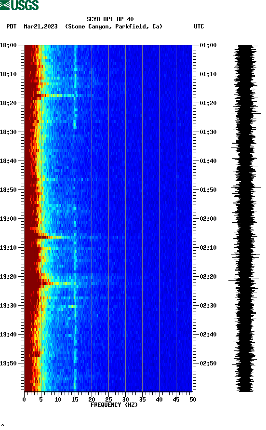266x430 pixels.
Task: Click the 'FREQUENCY (HZ)' axis label
Action: [114, 405]
